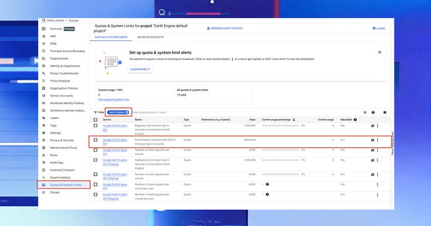
Task: Open usage chart for 1,260,000 non-staging BigQuery row
Action: (372, 126)
